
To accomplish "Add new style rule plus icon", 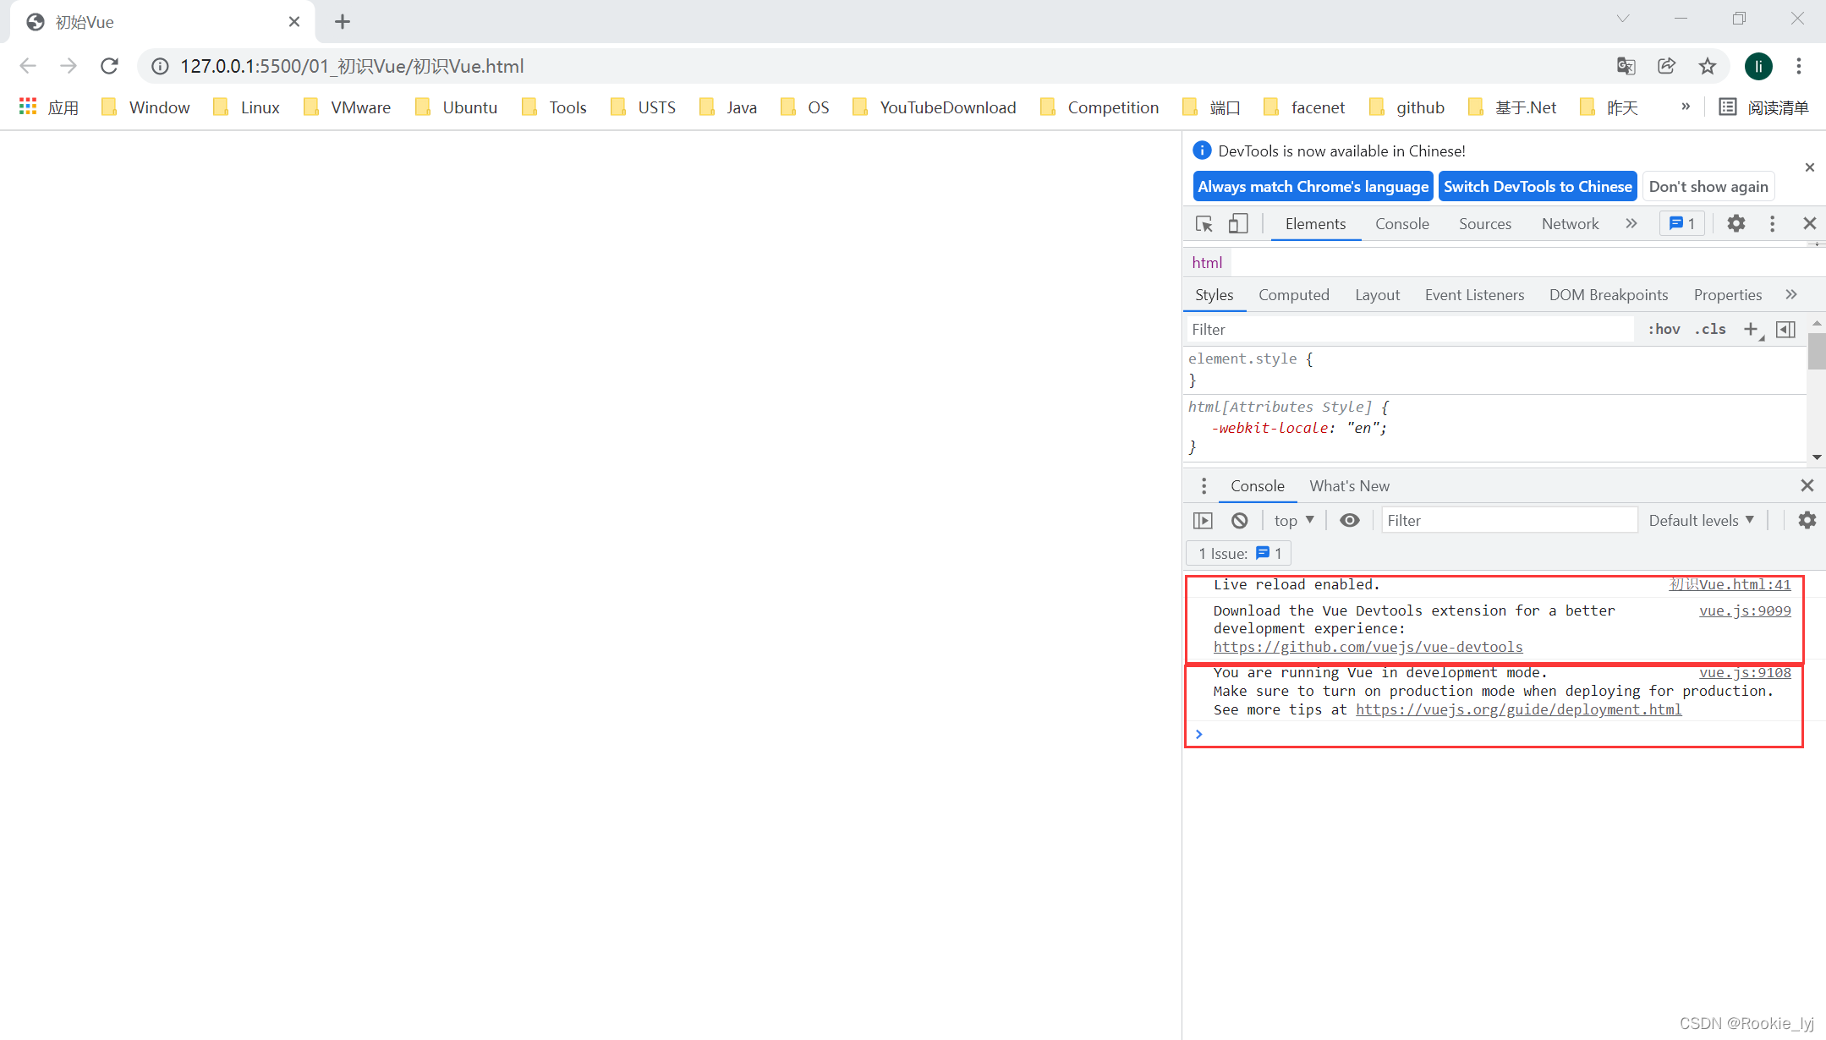I will click(1751, 329).
